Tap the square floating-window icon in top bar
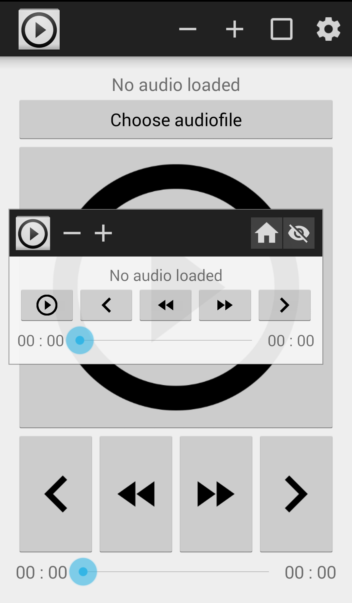Screen dimensions: 352x603 coord(282,29)
